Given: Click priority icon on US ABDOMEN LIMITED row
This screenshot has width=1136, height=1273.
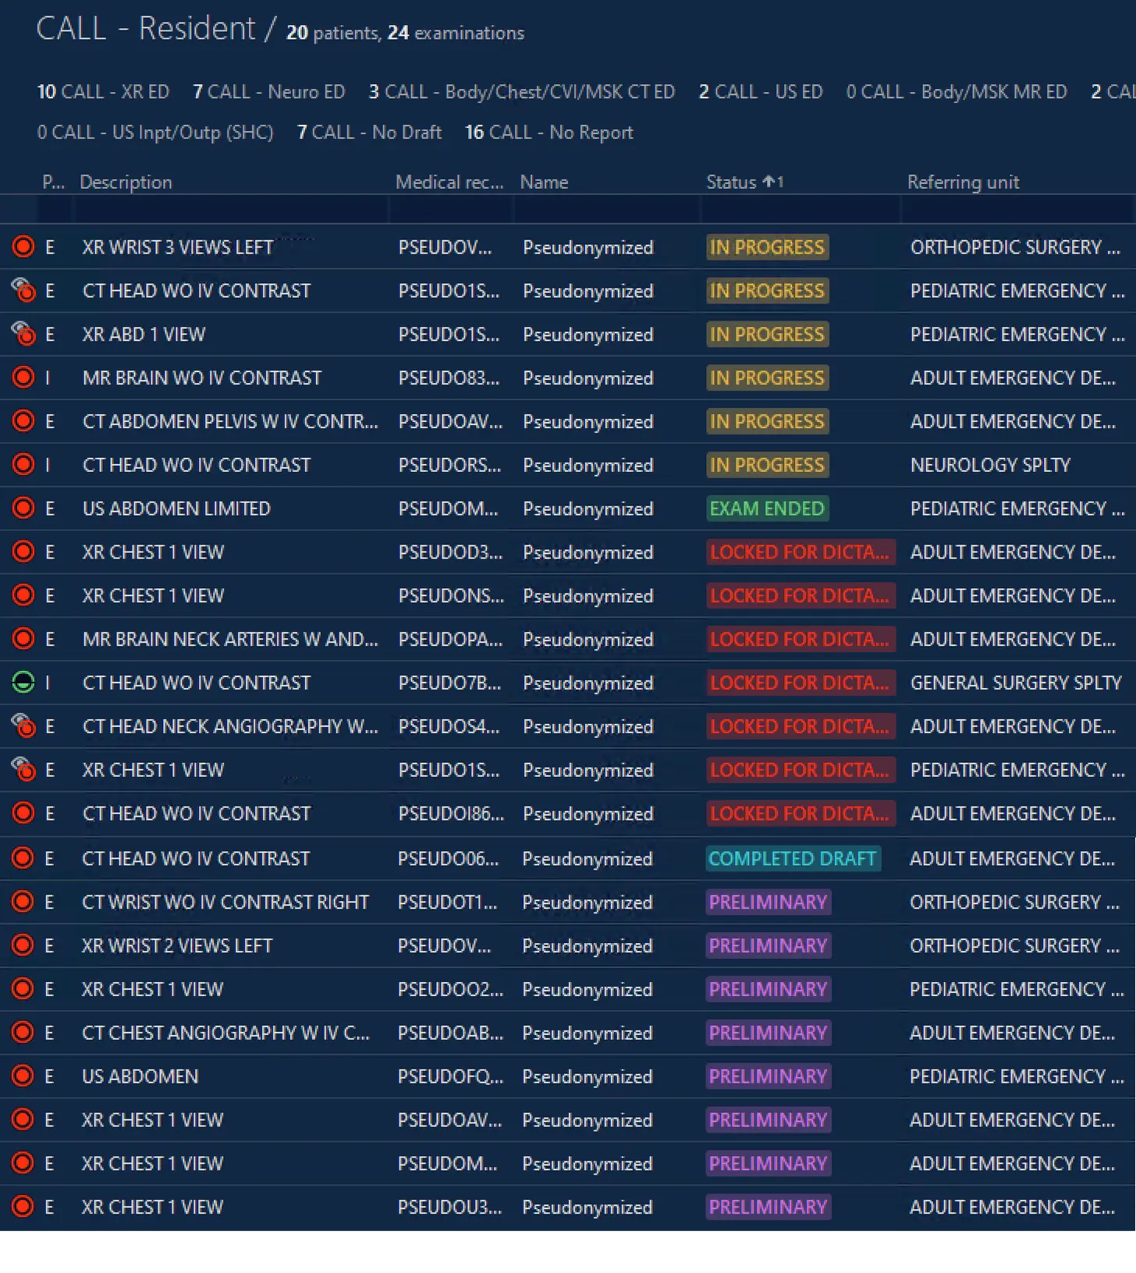Looking at the screenshot, I should click(x=23, y=509).
